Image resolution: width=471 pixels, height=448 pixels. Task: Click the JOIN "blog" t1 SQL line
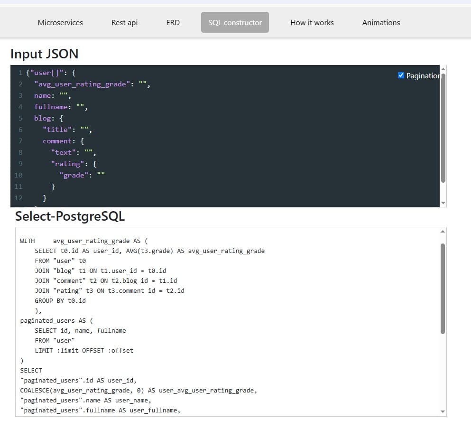pyautogui.click(x=101, y=271)
